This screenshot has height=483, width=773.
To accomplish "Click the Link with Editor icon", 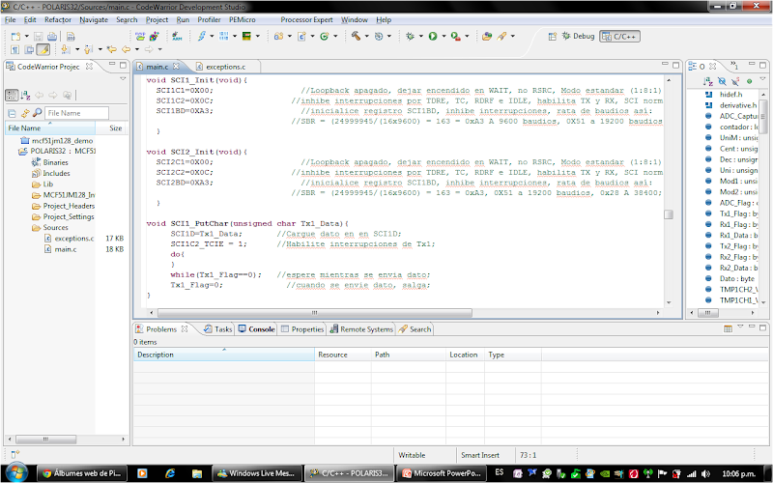I will (x=26, y=113).
